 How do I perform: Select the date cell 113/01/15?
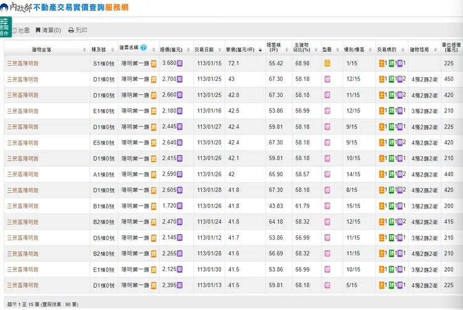(209, 63)
